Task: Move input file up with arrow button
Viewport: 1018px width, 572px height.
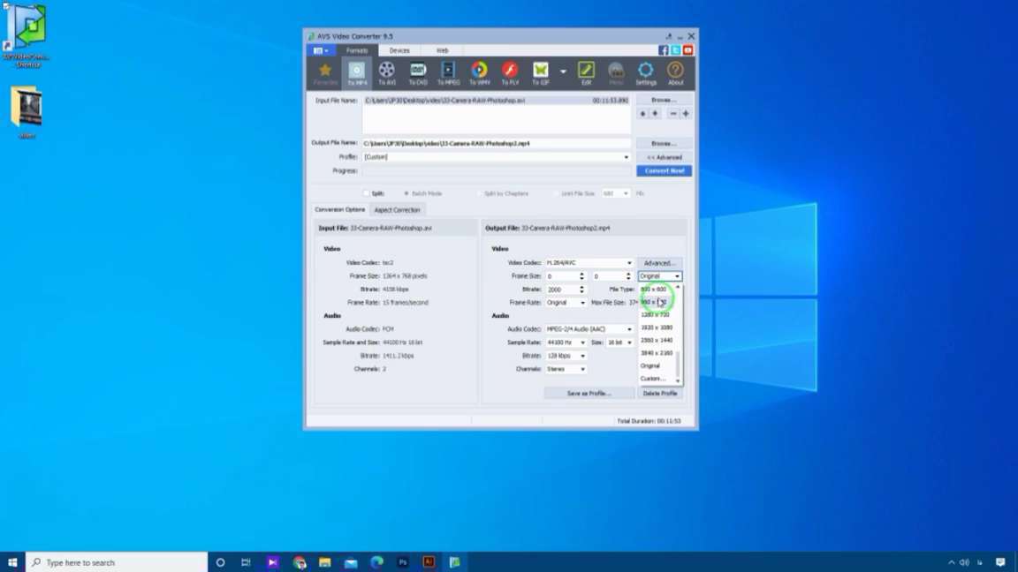Action: click(x=642, y=114)
